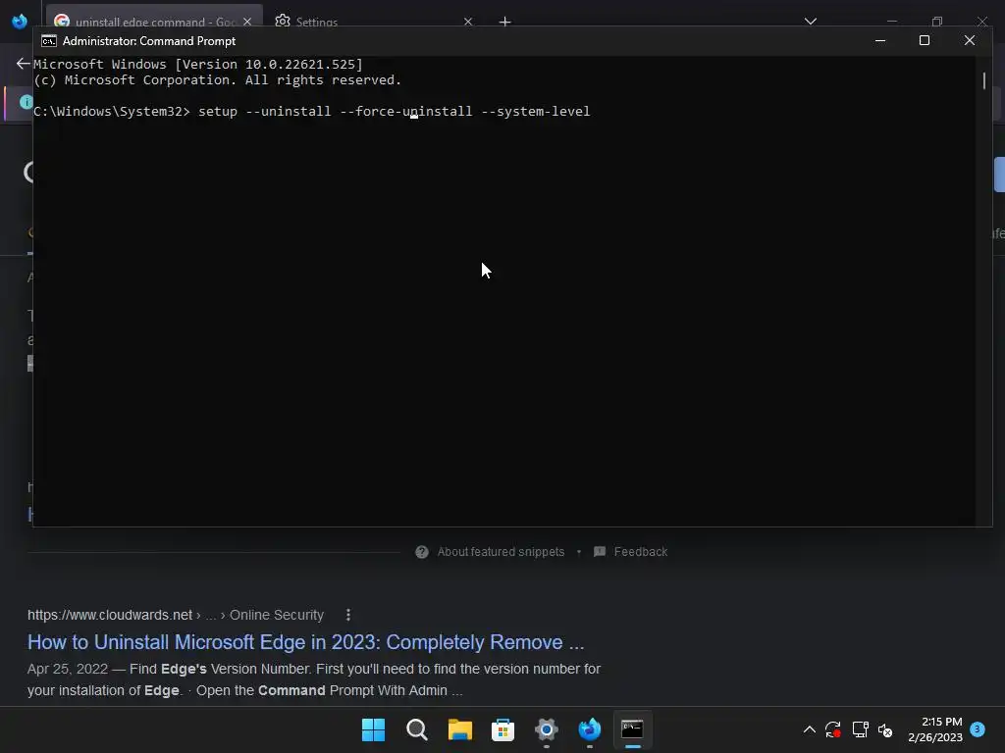Open About featured snippets link
The image size is (1005, 753).
click(501, 552)
